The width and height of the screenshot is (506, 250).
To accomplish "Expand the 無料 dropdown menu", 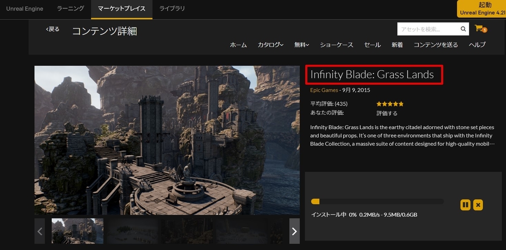I will 301,45.
